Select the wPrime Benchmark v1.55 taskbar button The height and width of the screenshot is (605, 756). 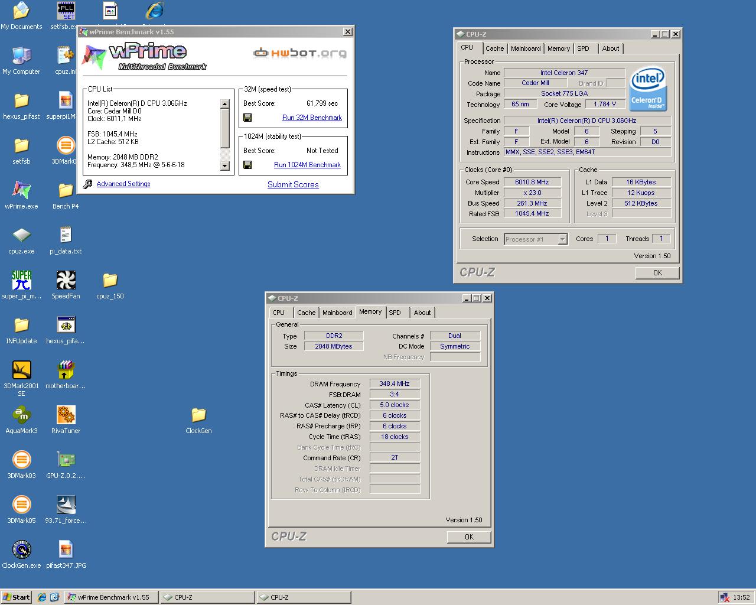(112, 597)
